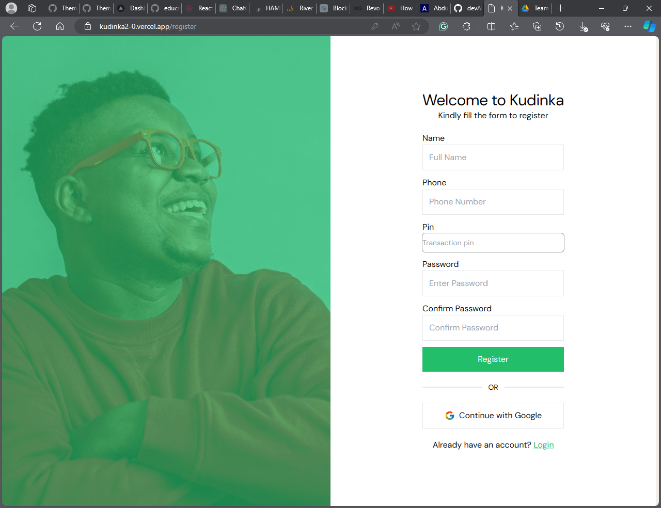Click the Confirm Password label

pyautogui.click(x=457, y=309)
